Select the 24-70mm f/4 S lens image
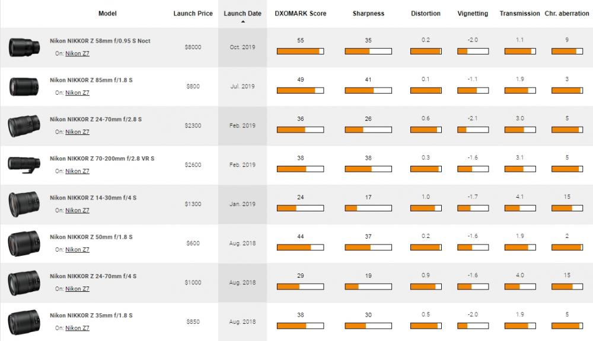This screenshot has height=341, width=593. [24, 282]
